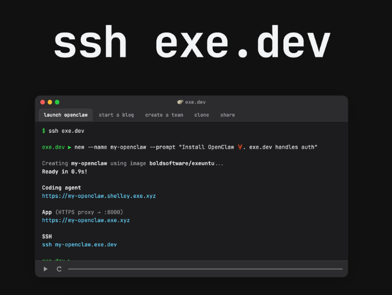Switch to the 'start a blog' tab
This screenshot has width=392, height=295.
[116, 115]
